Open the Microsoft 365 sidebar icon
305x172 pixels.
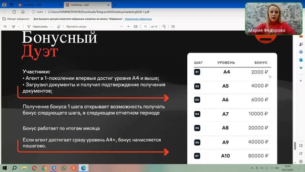click(x=301, y=52)
